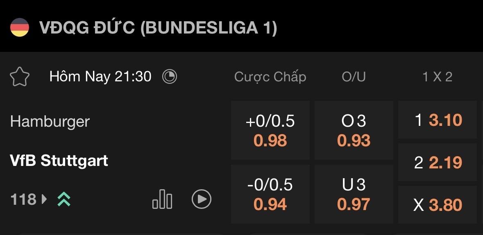Open the match statistics bar chart icon
Viewport: 483px width, 235px height.
(x=162, y=199)
